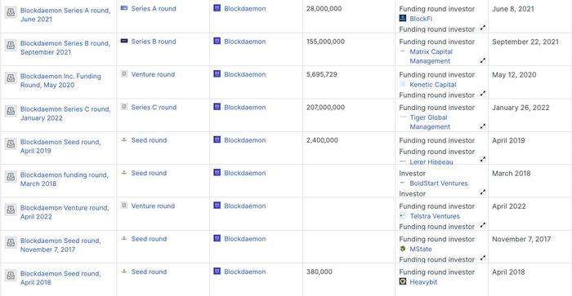Expand the investors cell for Tiger Global Management
This screenshot has height=296, width=572.
[x=483, y=126]
